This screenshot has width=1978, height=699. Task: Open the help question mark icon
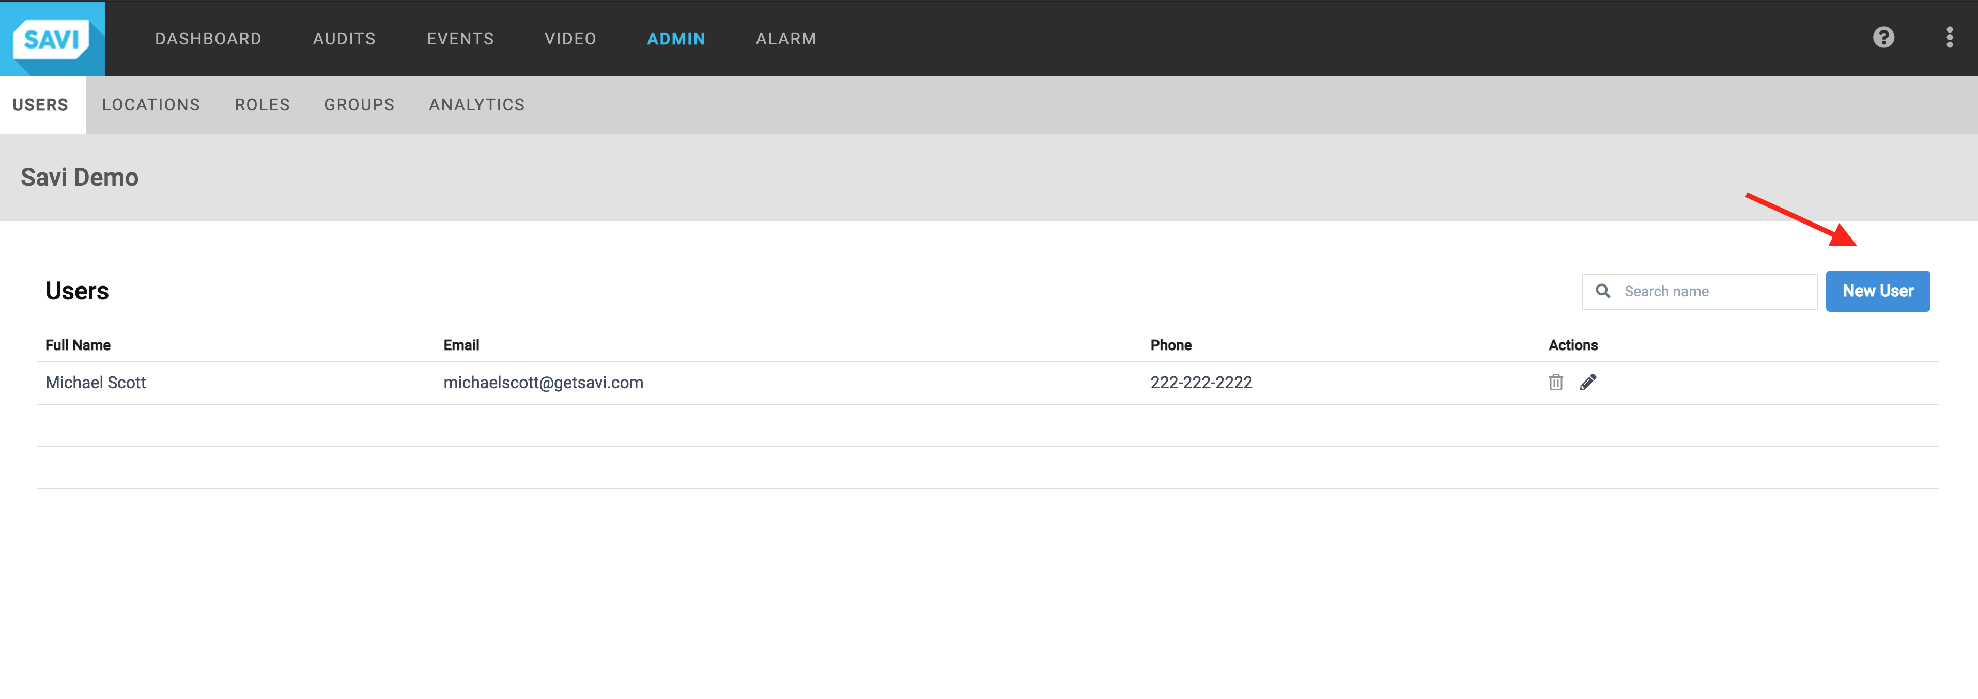coord(1883,38)
